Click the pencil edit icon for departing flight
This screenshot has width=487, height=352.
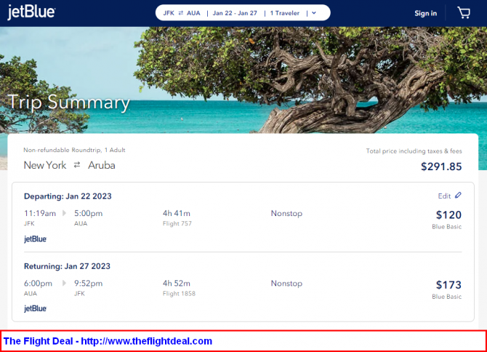458,196
